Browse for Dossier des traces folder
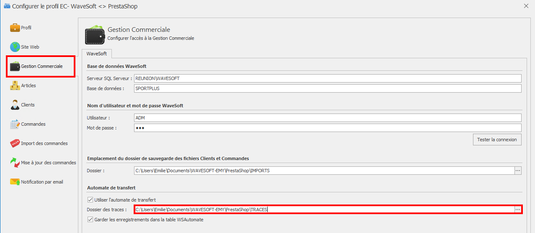The height and width of the screenshot is (233, 535). [x=518, y=209]
